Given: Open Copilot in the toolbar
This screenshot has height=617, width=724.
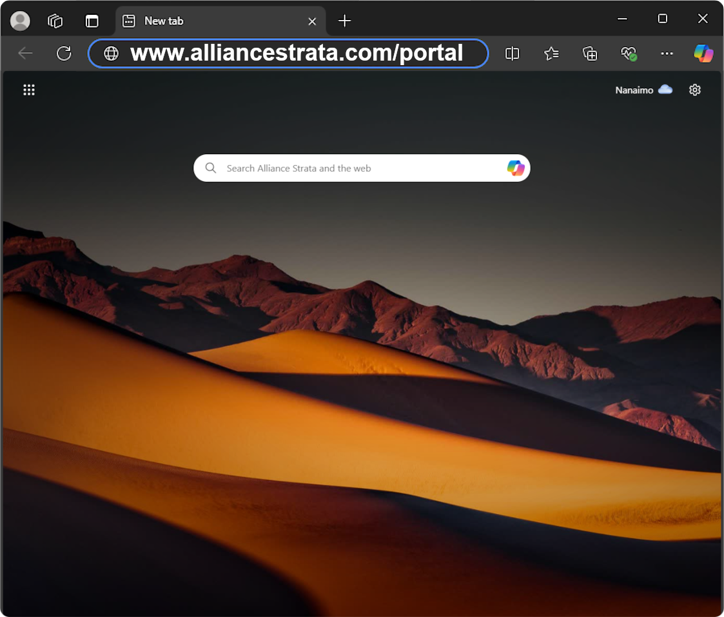Looking at the screenshot, I should tap(703, 54).
